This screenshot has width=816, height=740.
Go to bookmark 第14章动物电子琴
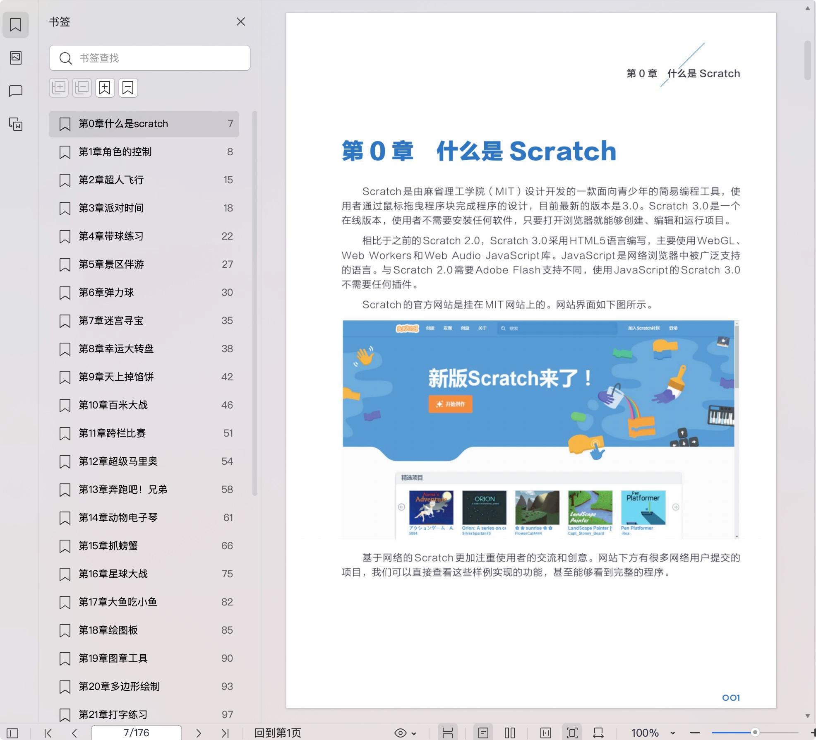pyautogui.click(x=144, y=518)
